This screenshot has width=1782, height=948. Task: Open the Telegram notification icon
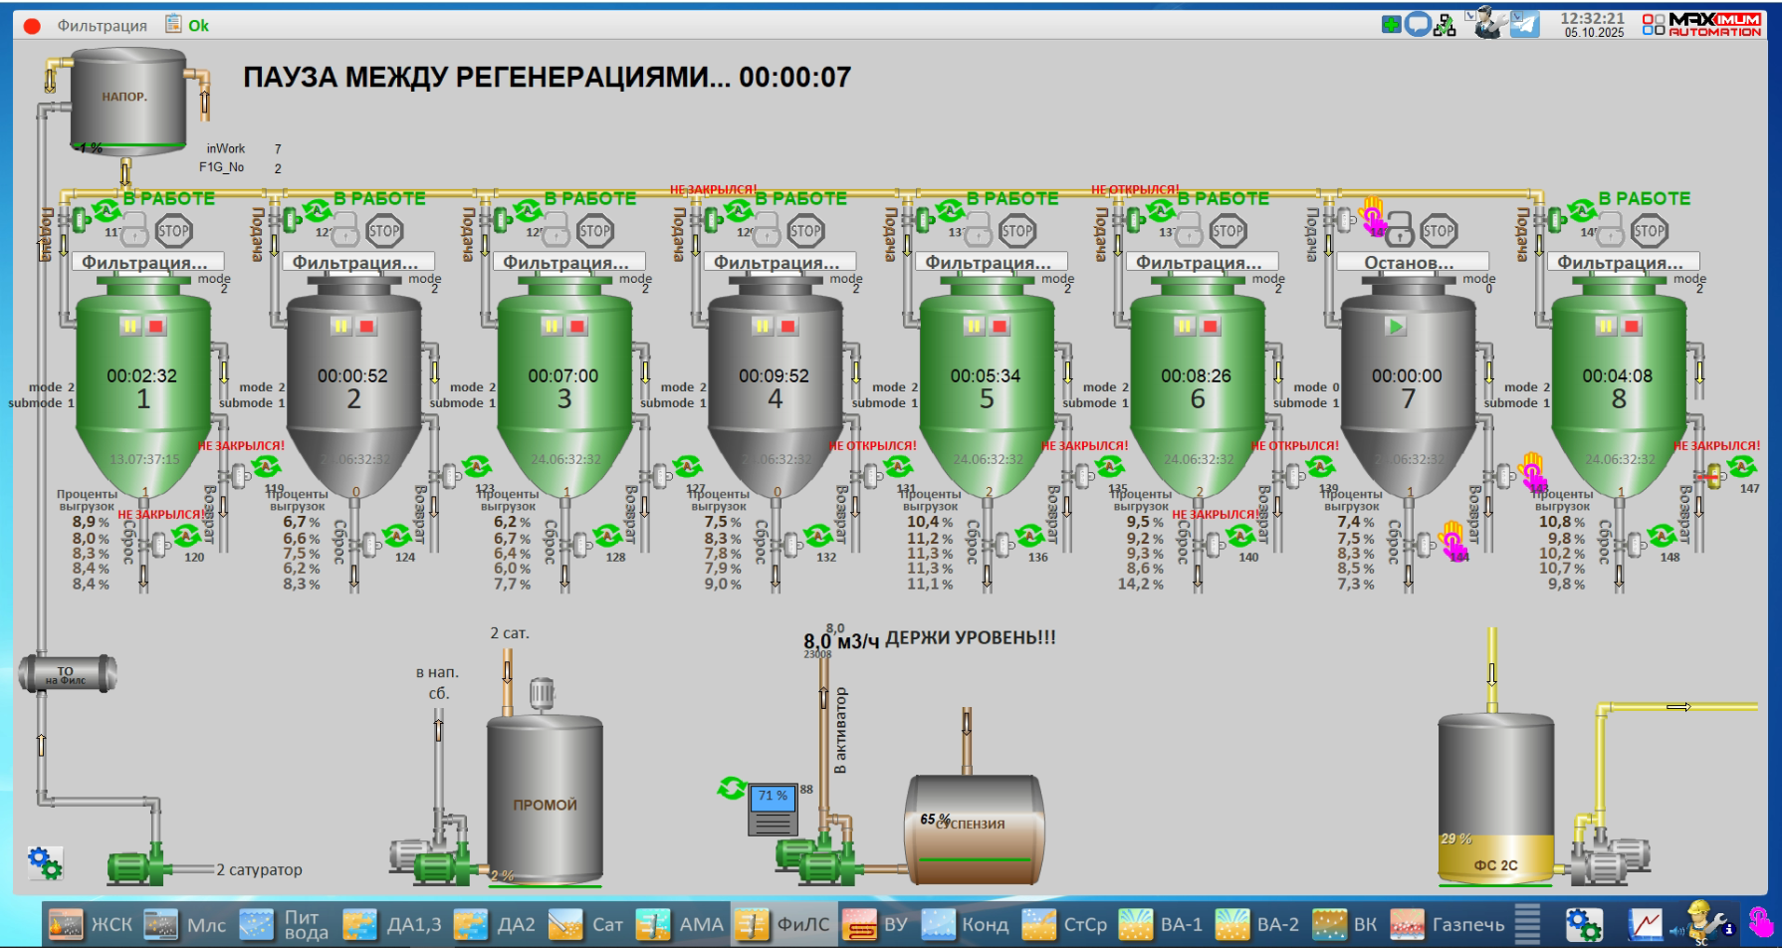(x=1524, y=24)
